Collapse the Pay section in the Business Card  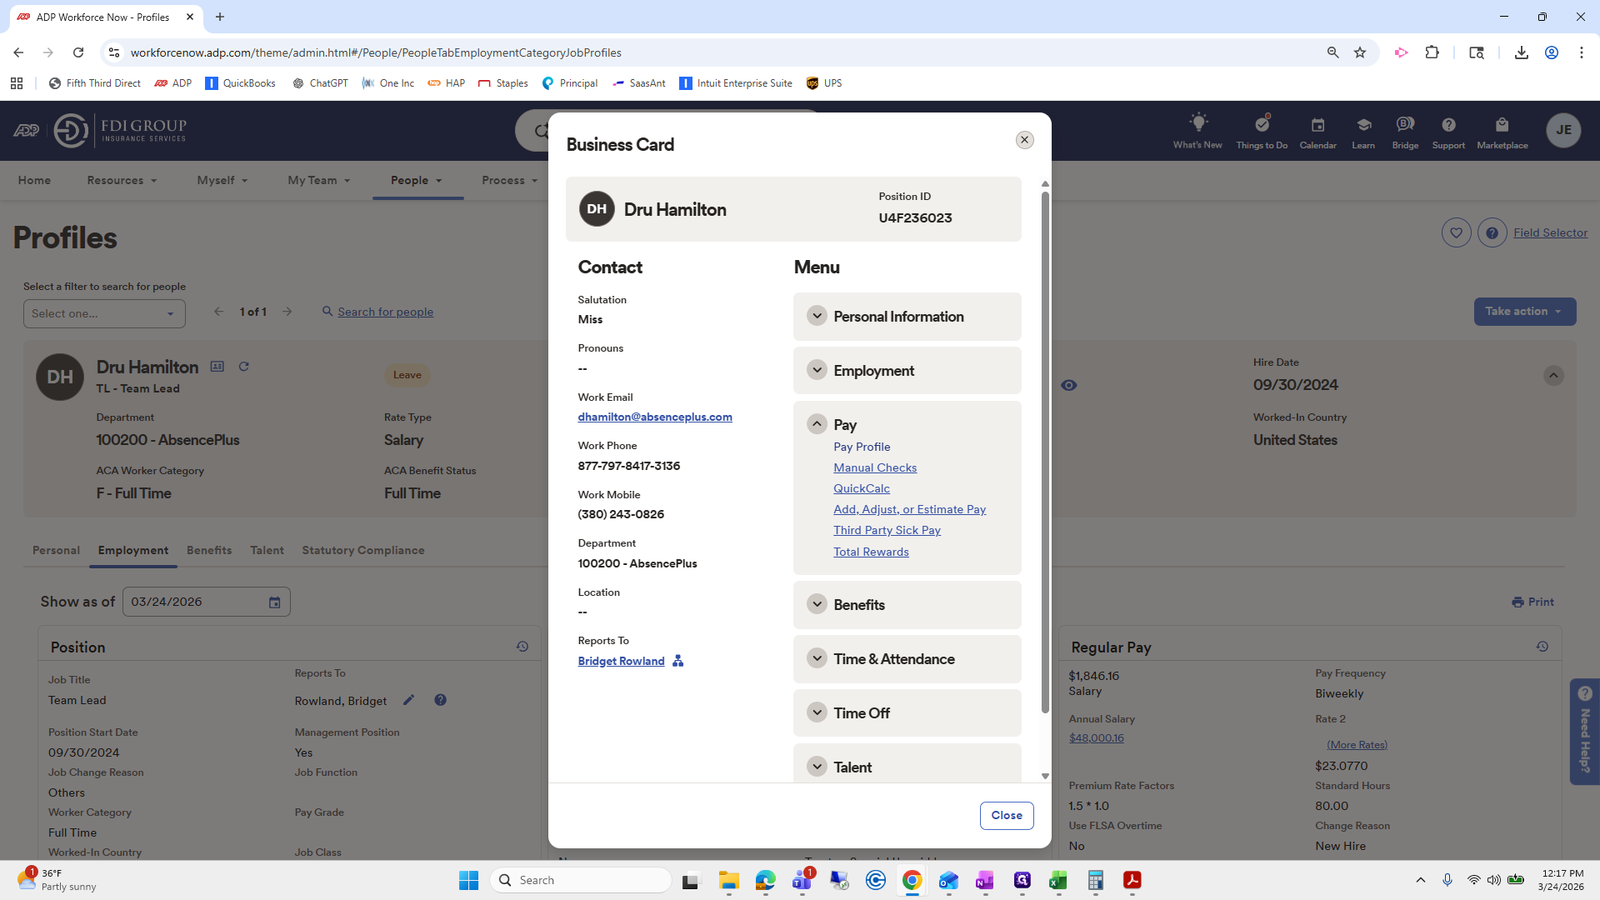pyautogui.click(x=816, y=423)
